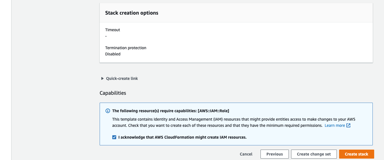Go back with the Previous button

click(274, 154)
